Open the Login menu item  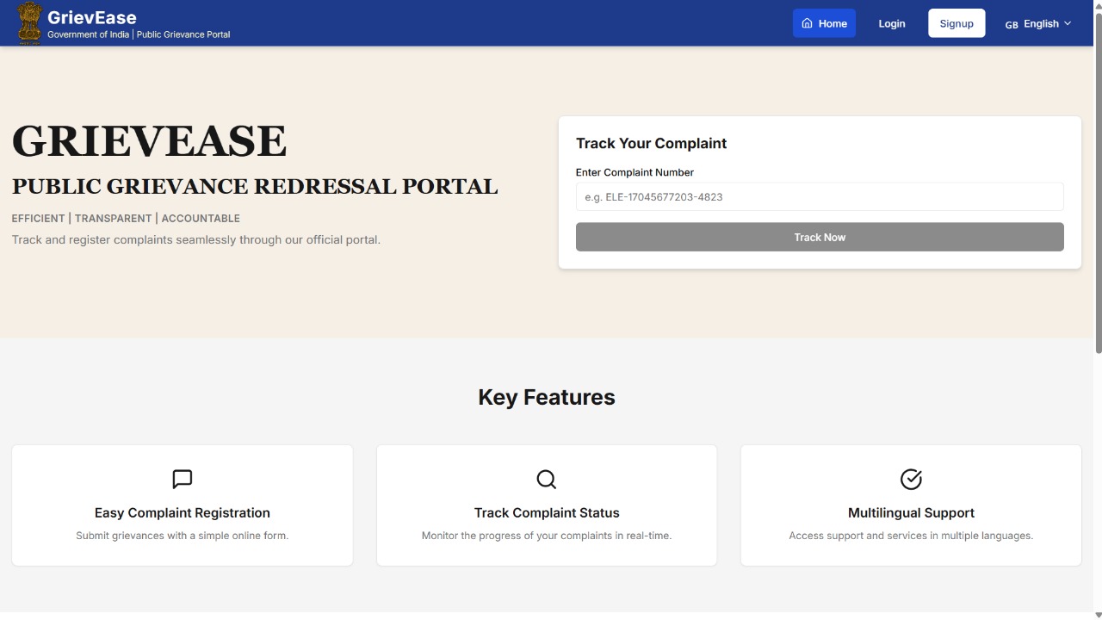pyautogui.click(x=891, y=23)
